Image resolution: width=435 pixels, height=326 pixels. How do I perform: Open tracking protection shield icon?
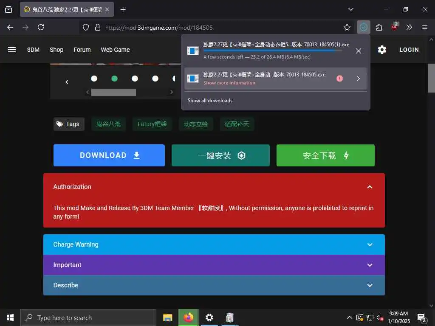(86, 27)
